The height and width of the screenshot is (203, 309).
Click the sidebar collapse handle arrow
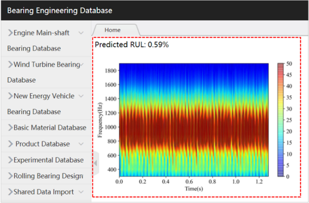[x=95, y=163]
